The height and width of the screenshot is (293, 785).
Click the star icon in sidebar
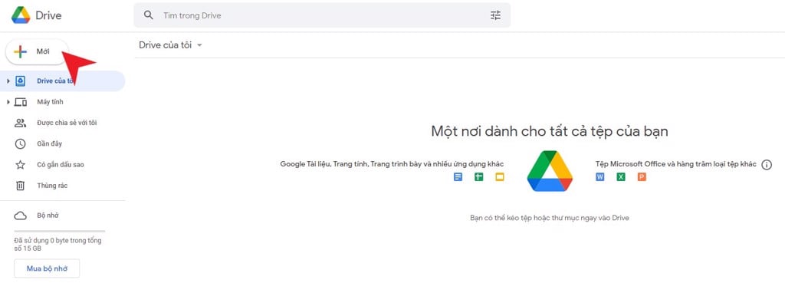coord(20,165)
